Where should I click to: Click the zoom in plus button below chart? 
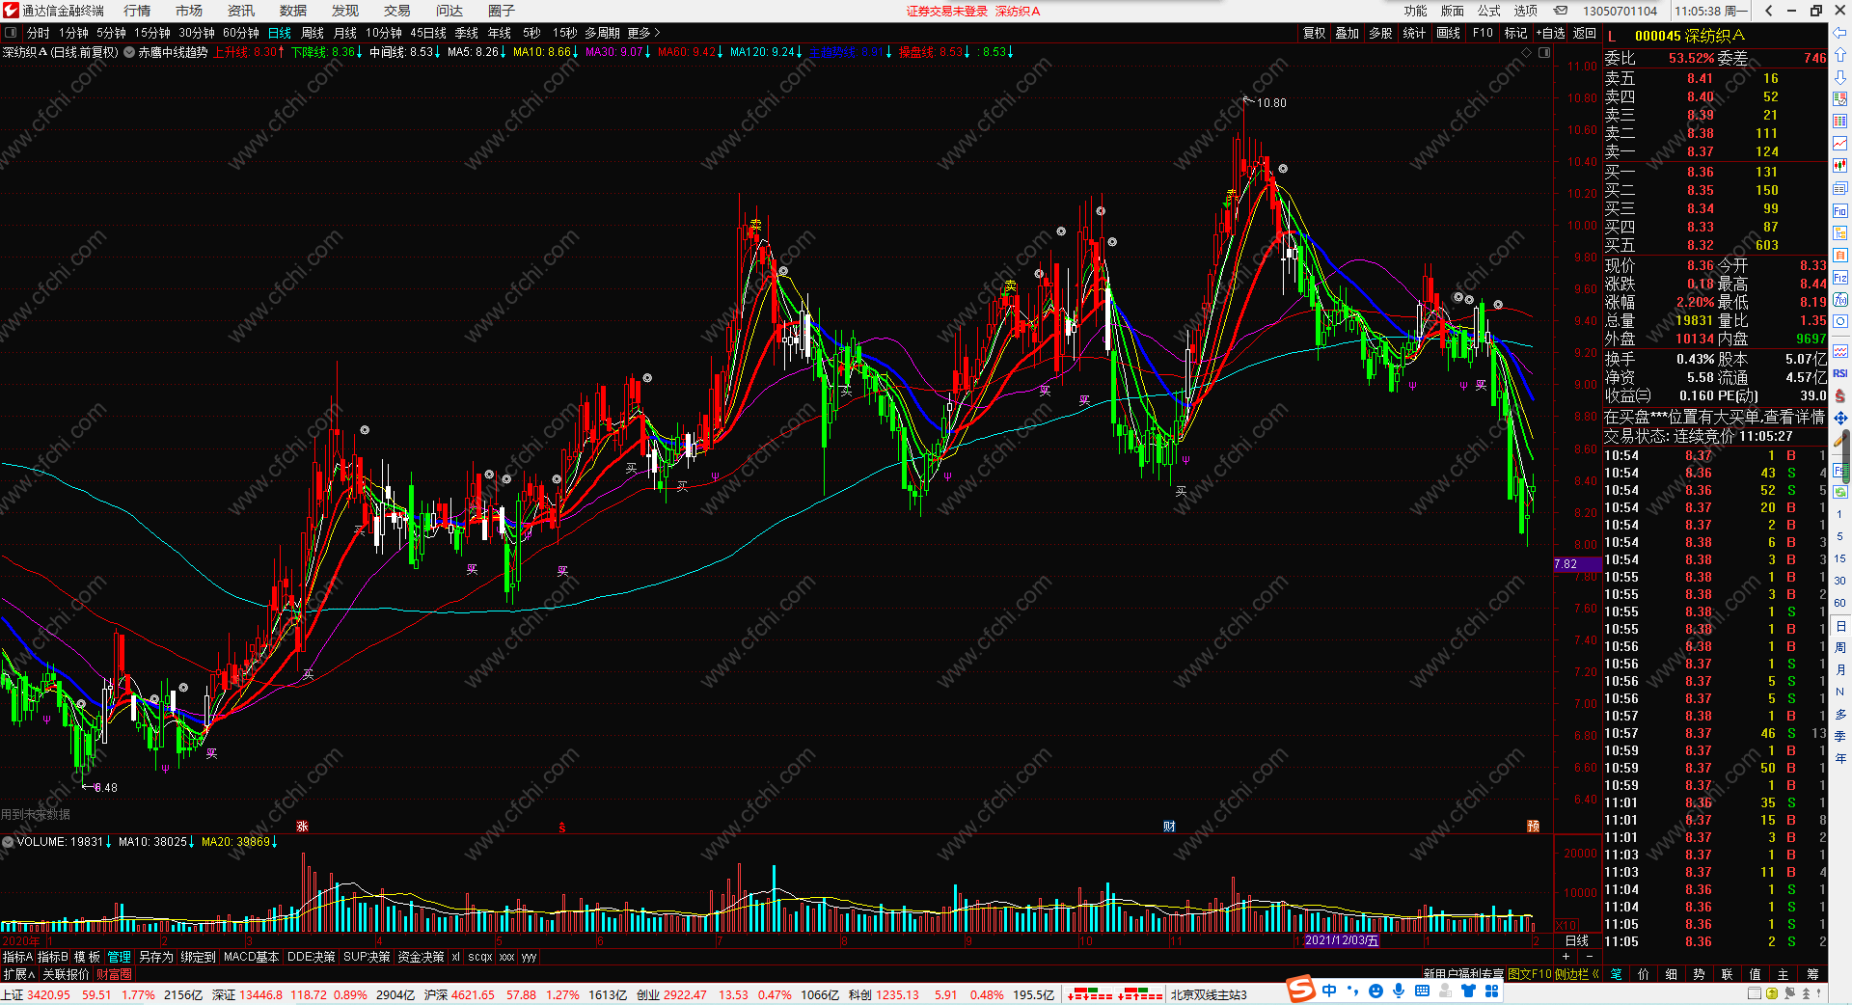(x=1566, y=957)
